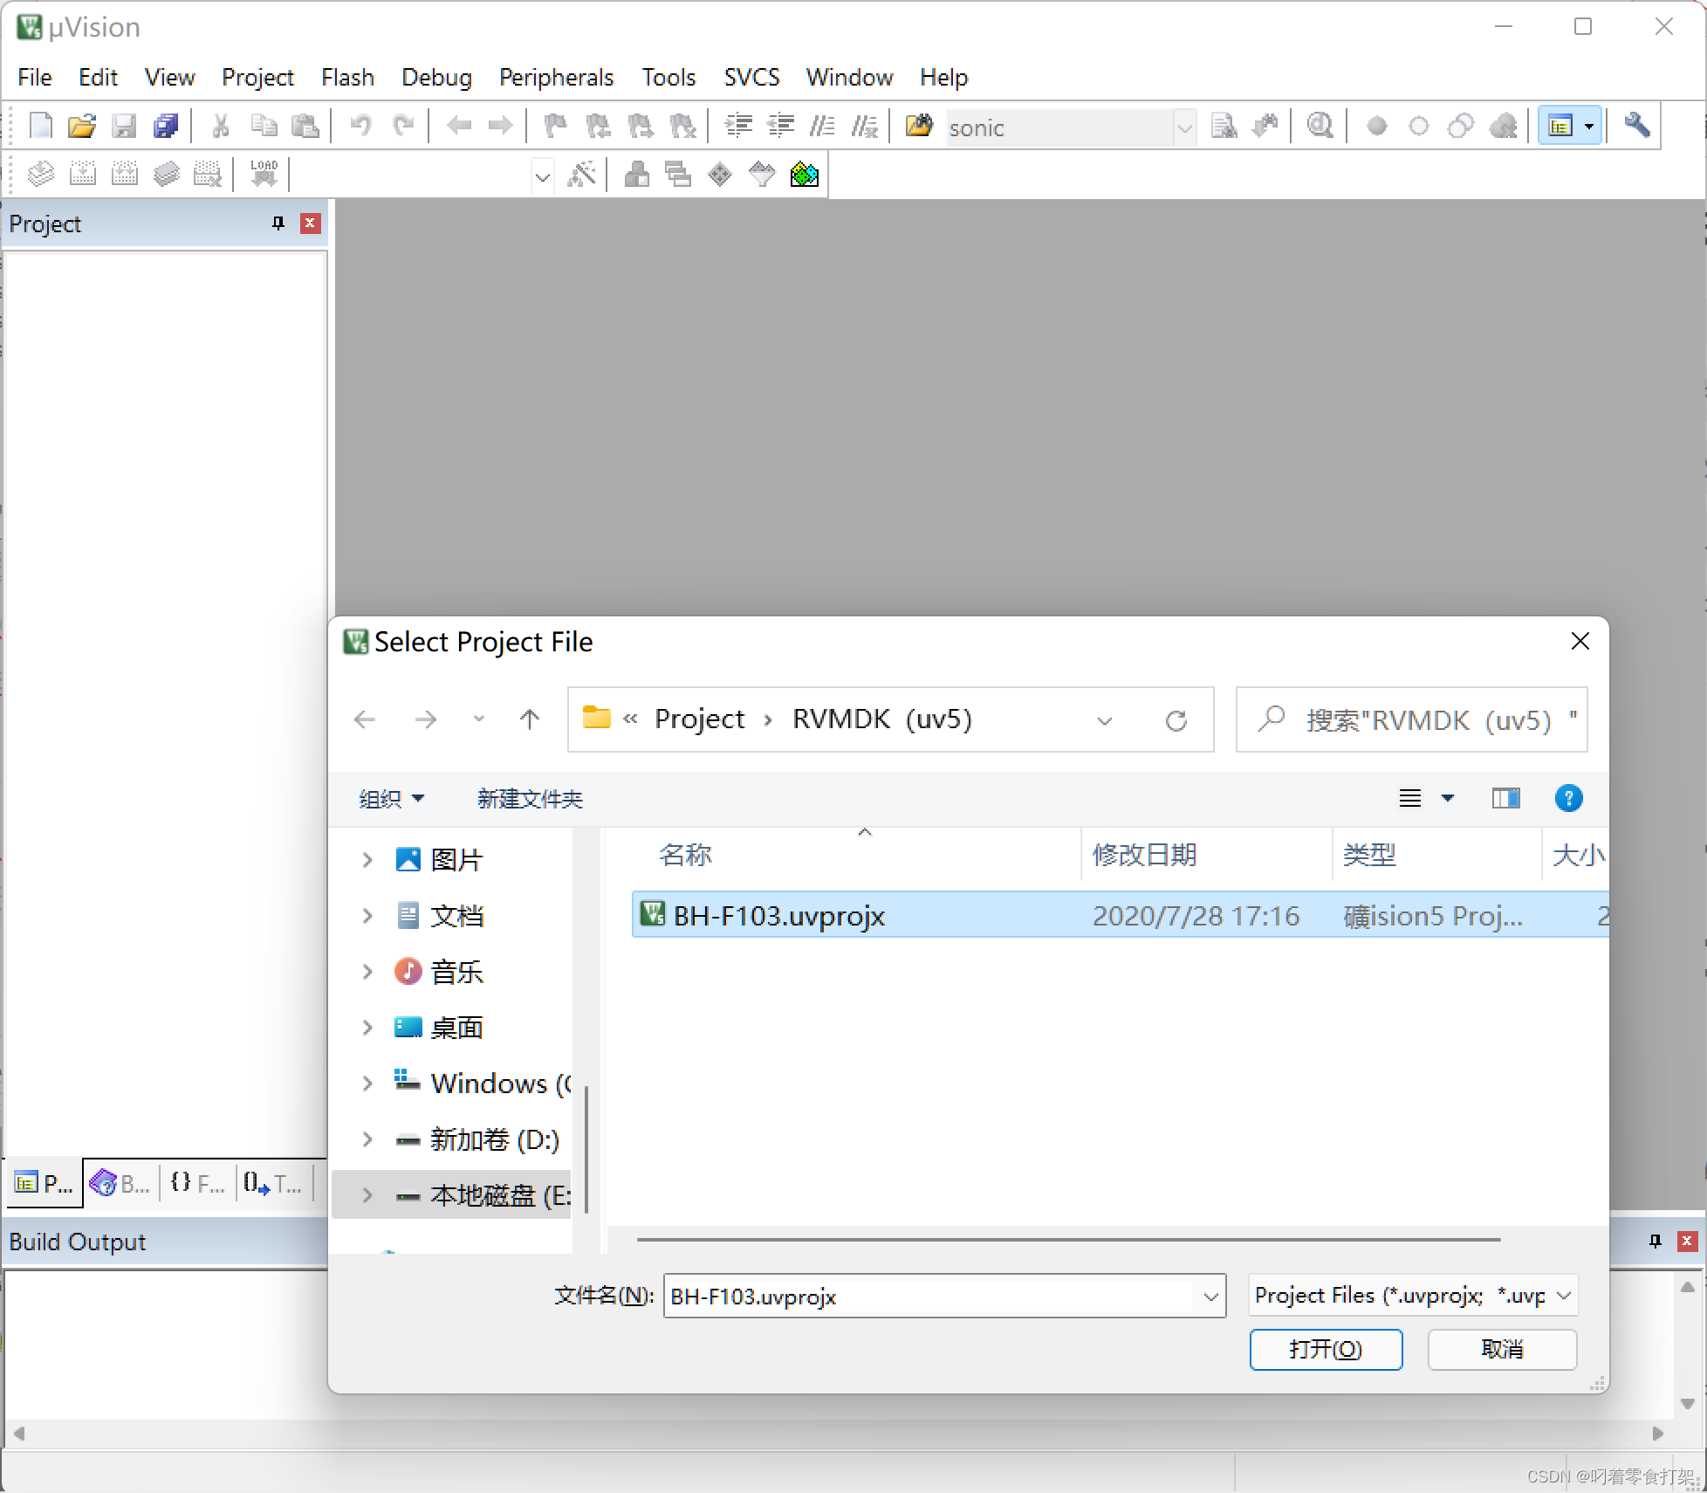Click the Start Debug Session magnifier icon
The image size is (1707, 1493).
[1320, 127]
